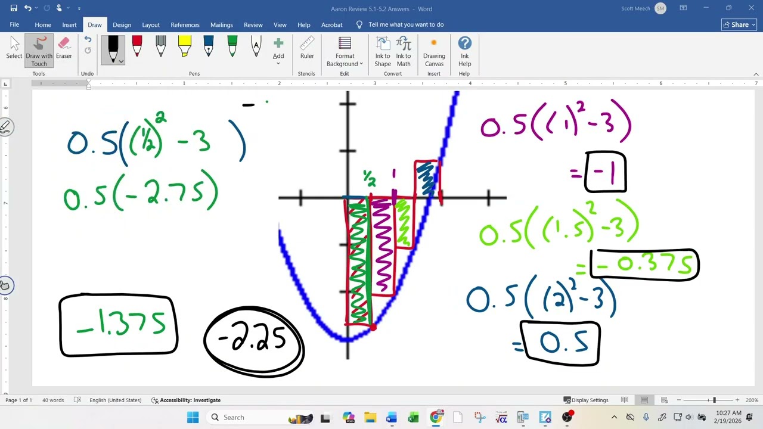The image size is (763, 429).
Task: Open Windows Start menu
Action: click(193, 417)
